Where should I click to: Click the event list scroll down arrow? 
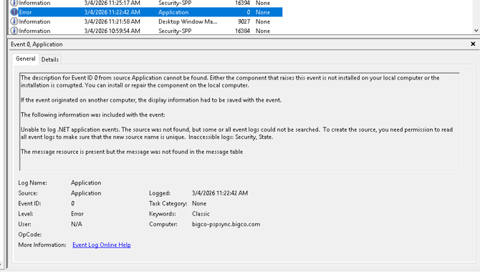476,30
